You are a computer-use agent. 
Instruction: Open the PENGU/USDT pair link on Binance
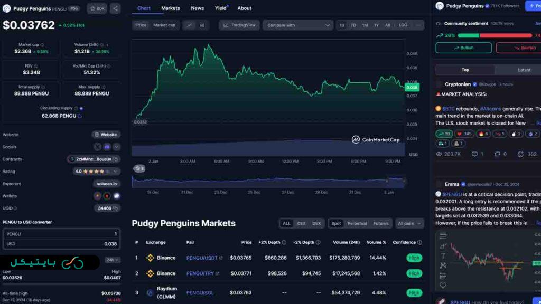tap(204, 258)
